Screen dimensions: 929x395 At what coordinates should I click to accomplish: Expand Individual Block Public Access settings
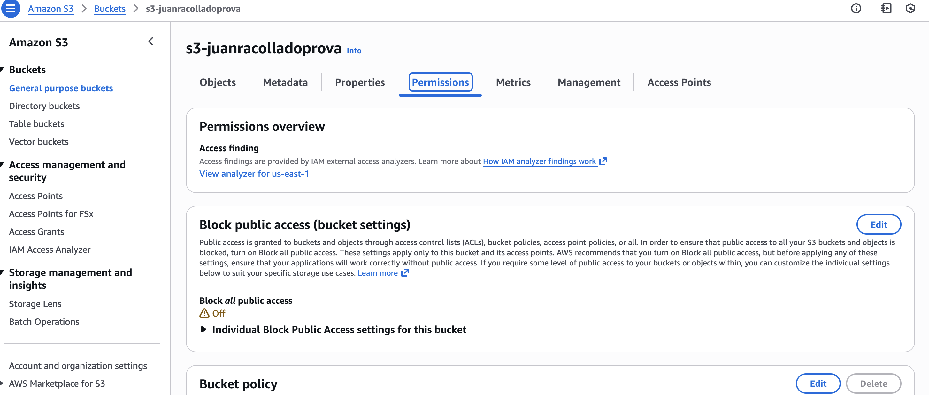pos(204,330)
